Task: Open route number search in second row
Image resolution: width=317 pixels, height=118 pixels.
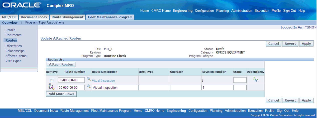Action: 89,86
